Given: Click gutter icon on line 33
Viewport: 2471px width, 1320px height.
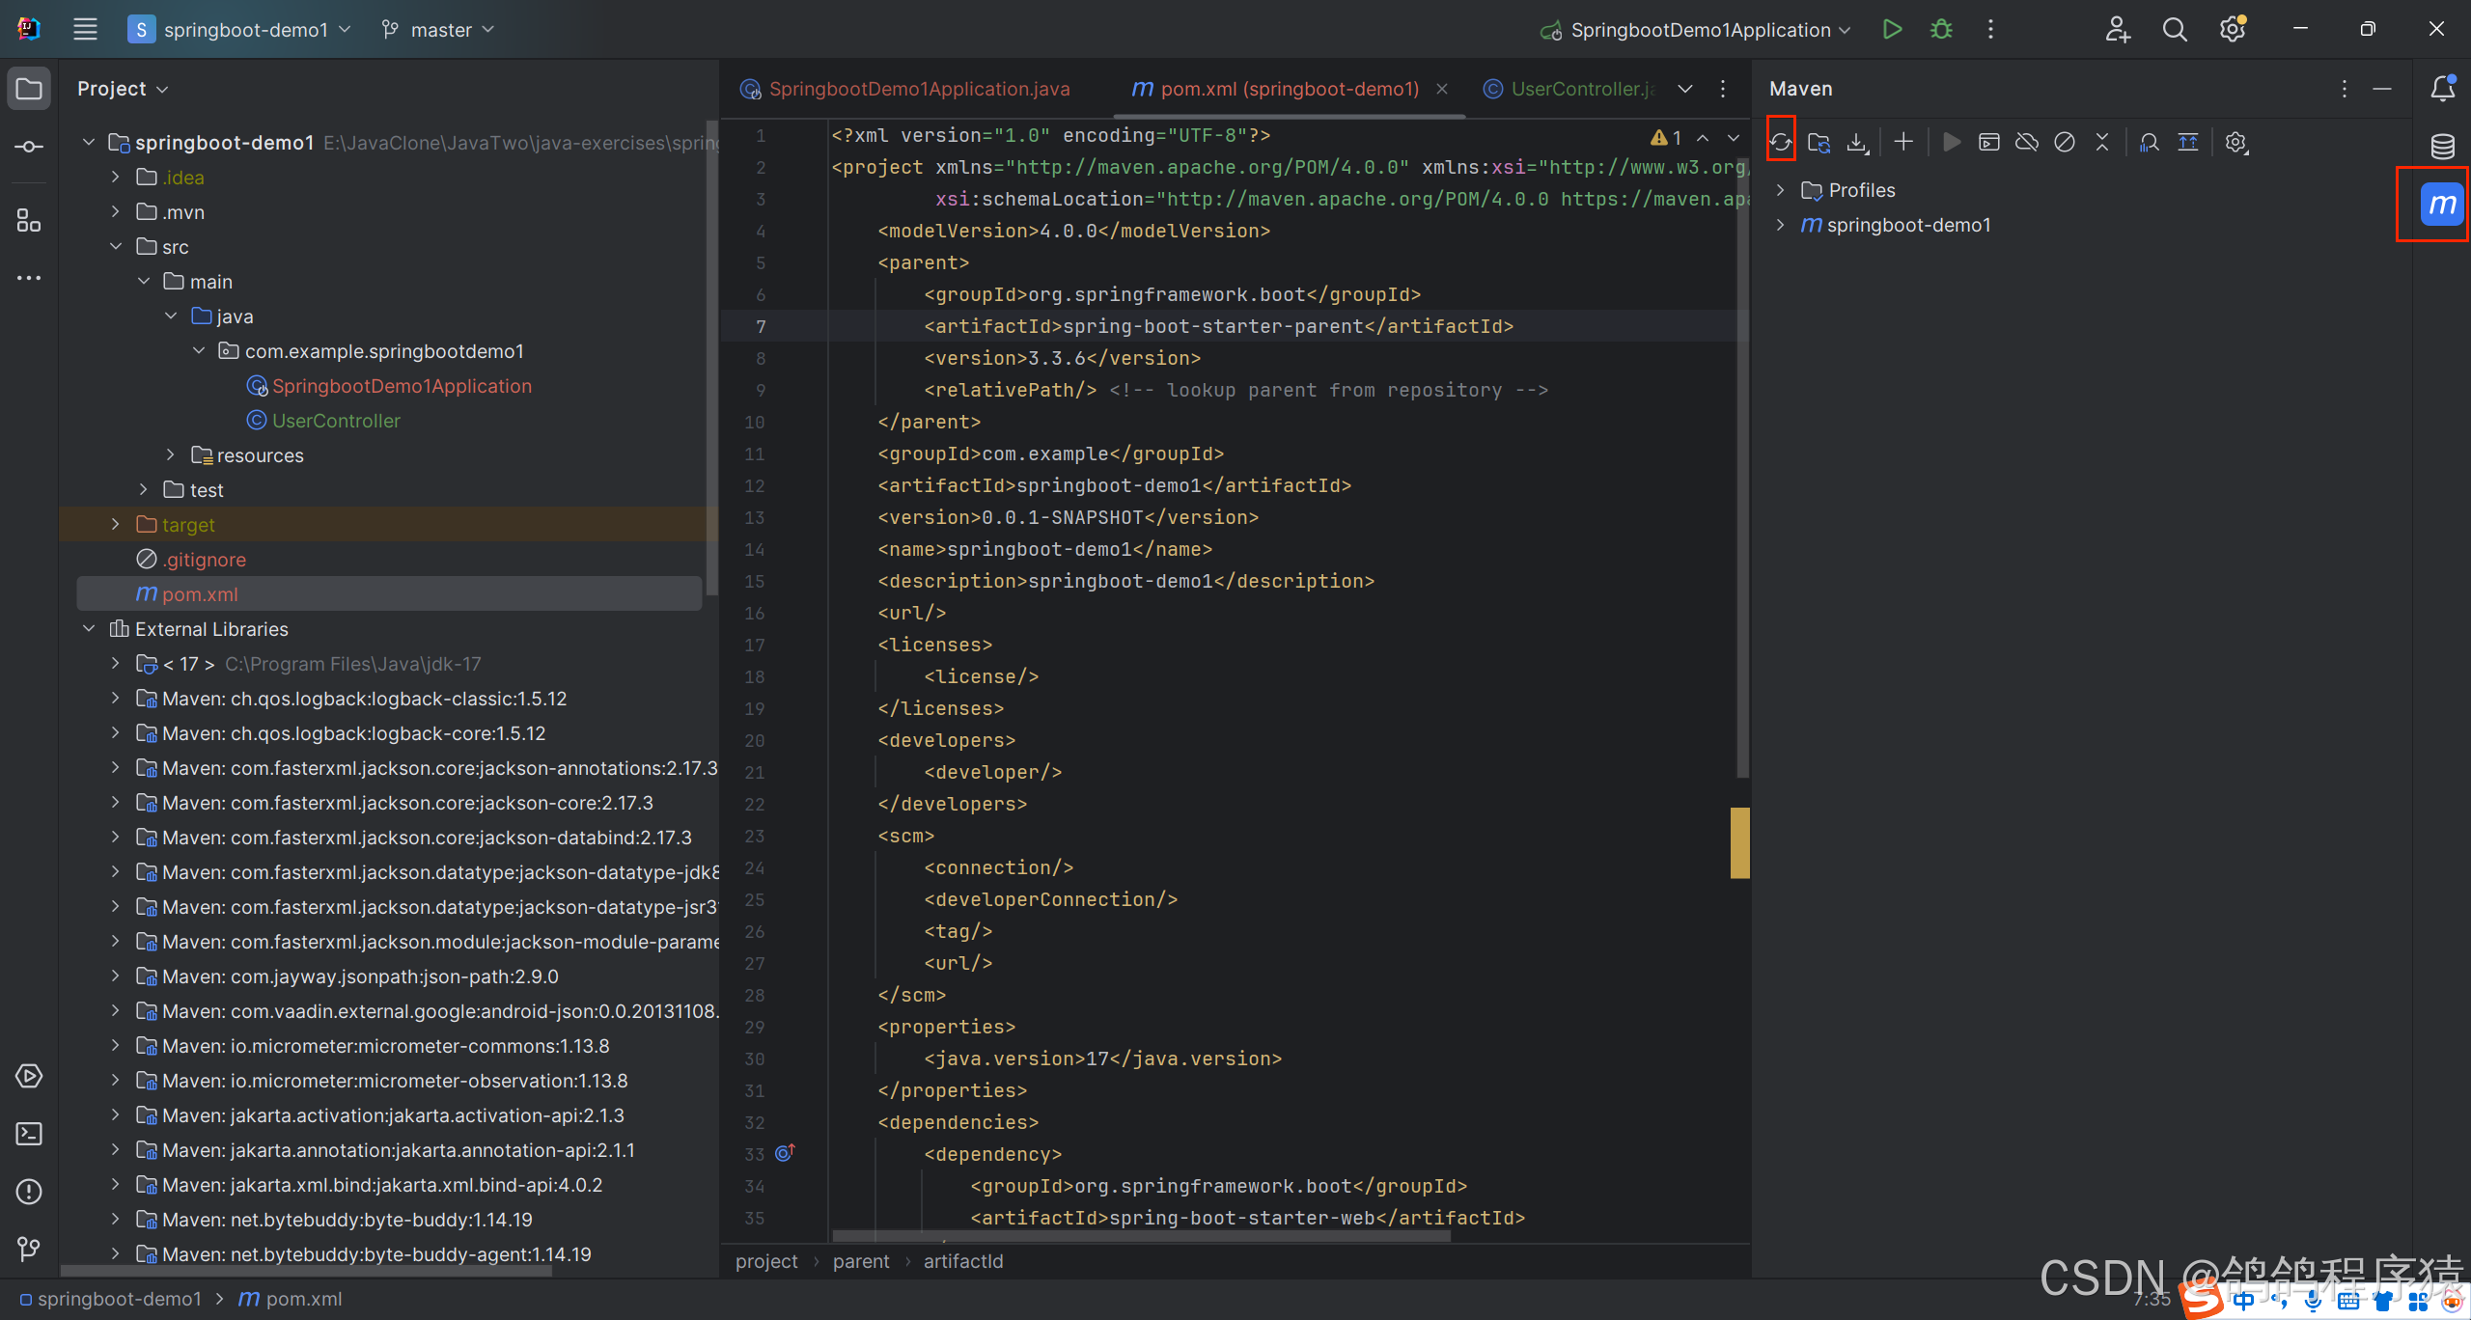Looking at the screenshot, I should click(x=785, y=1152).
